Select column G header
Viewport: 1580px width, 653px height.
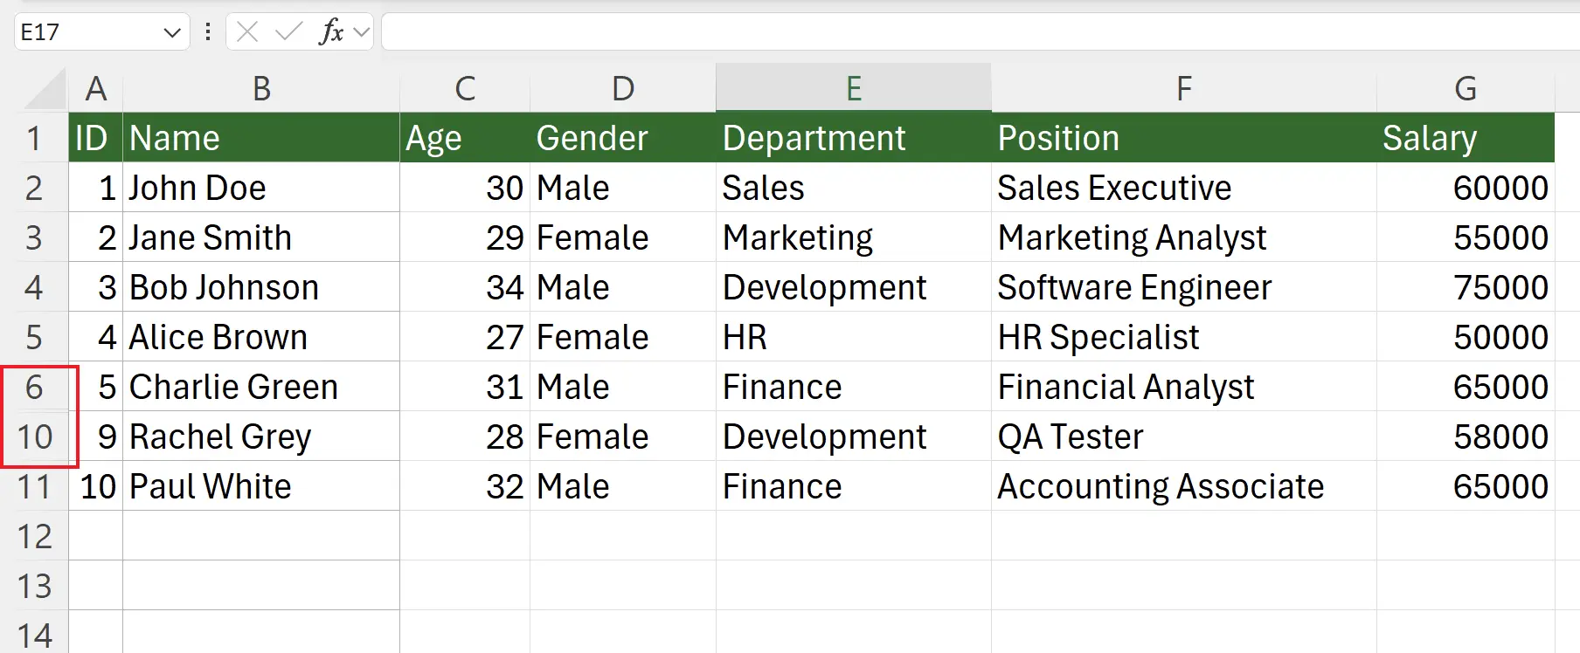[x=1465, y=88]
